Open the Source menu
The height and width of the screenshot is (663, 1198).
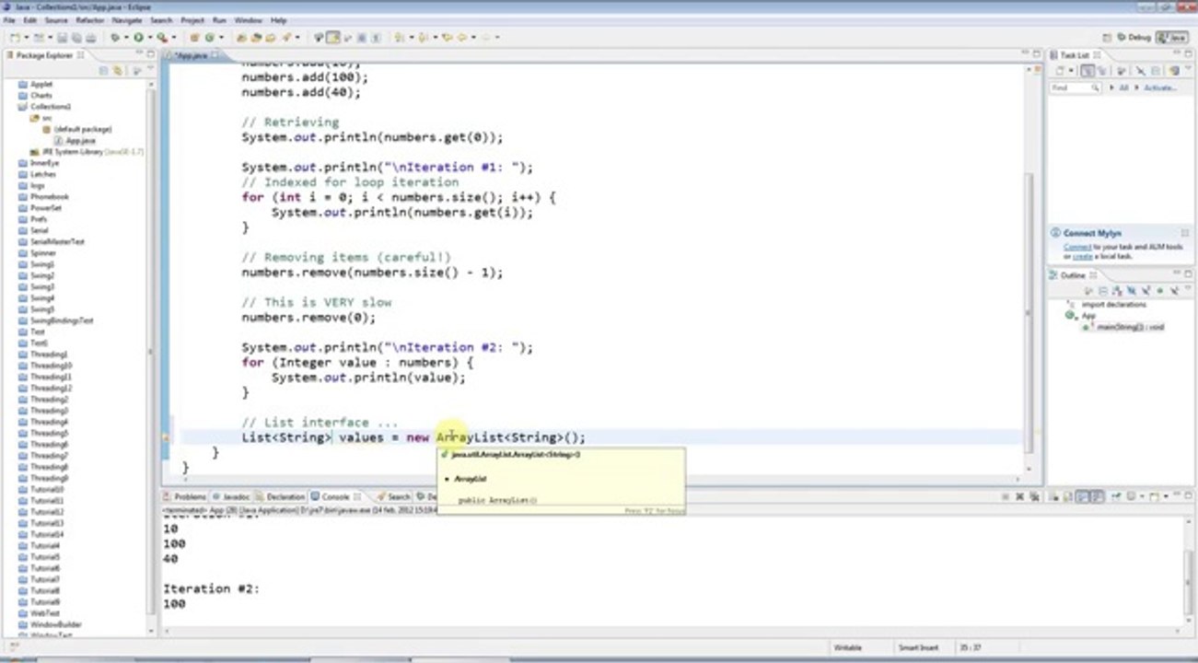tap(56, 19)
